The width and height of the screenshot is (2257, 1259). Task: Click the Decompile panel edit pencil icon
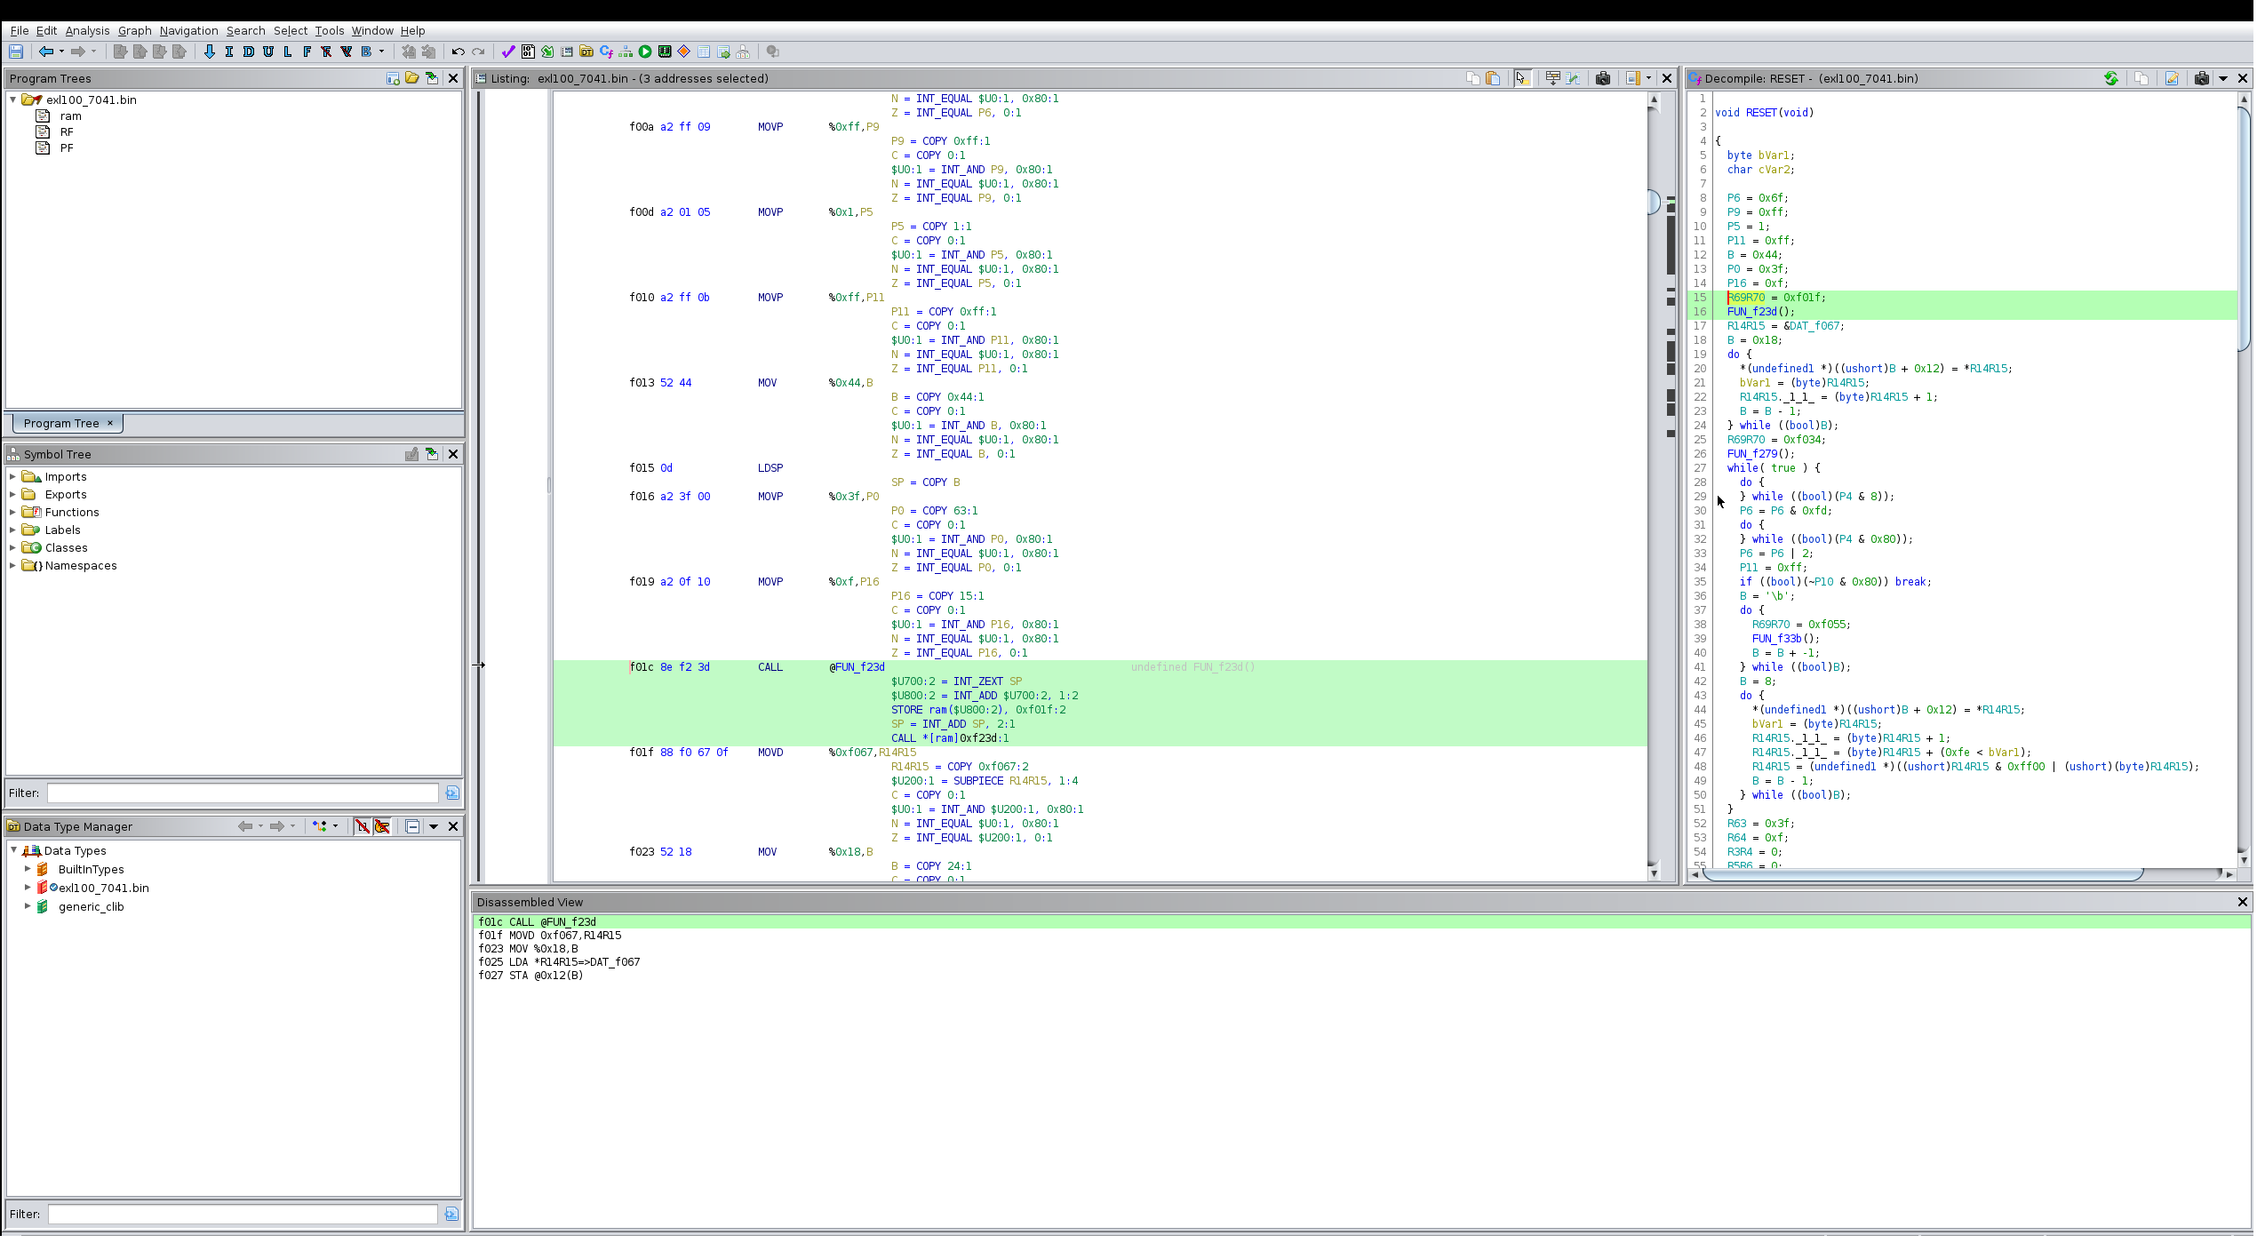point(2172,78)
